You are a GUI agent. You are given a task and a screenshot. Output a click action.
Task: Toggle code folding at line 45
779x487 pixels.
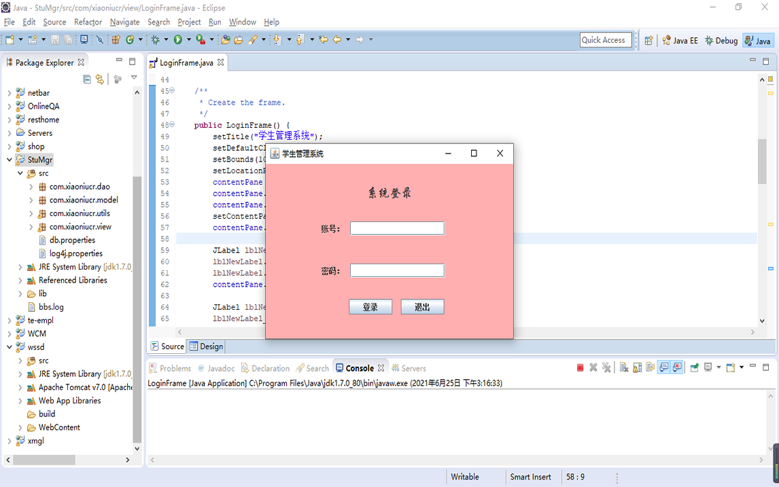tap(172, 90)
